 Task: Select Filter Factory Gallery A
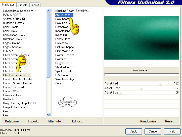16,55
